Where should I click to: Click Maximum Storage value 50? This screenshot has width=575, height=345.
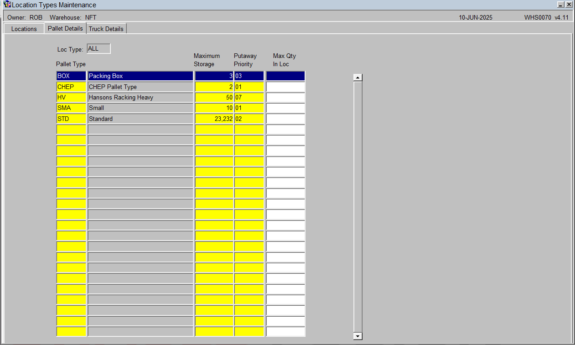214,97
